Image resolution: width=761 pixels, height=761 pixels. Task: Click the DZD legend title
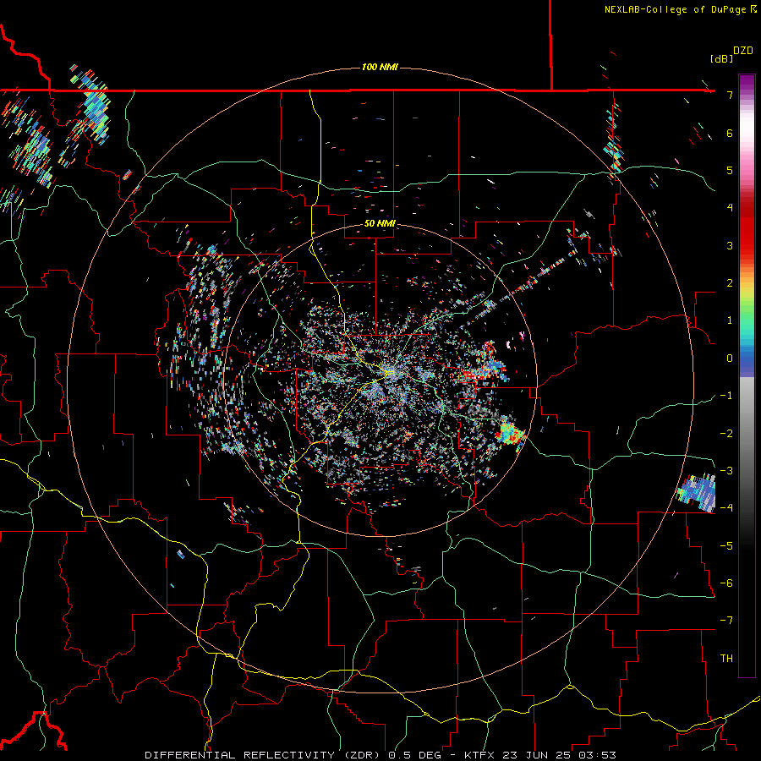743,51
